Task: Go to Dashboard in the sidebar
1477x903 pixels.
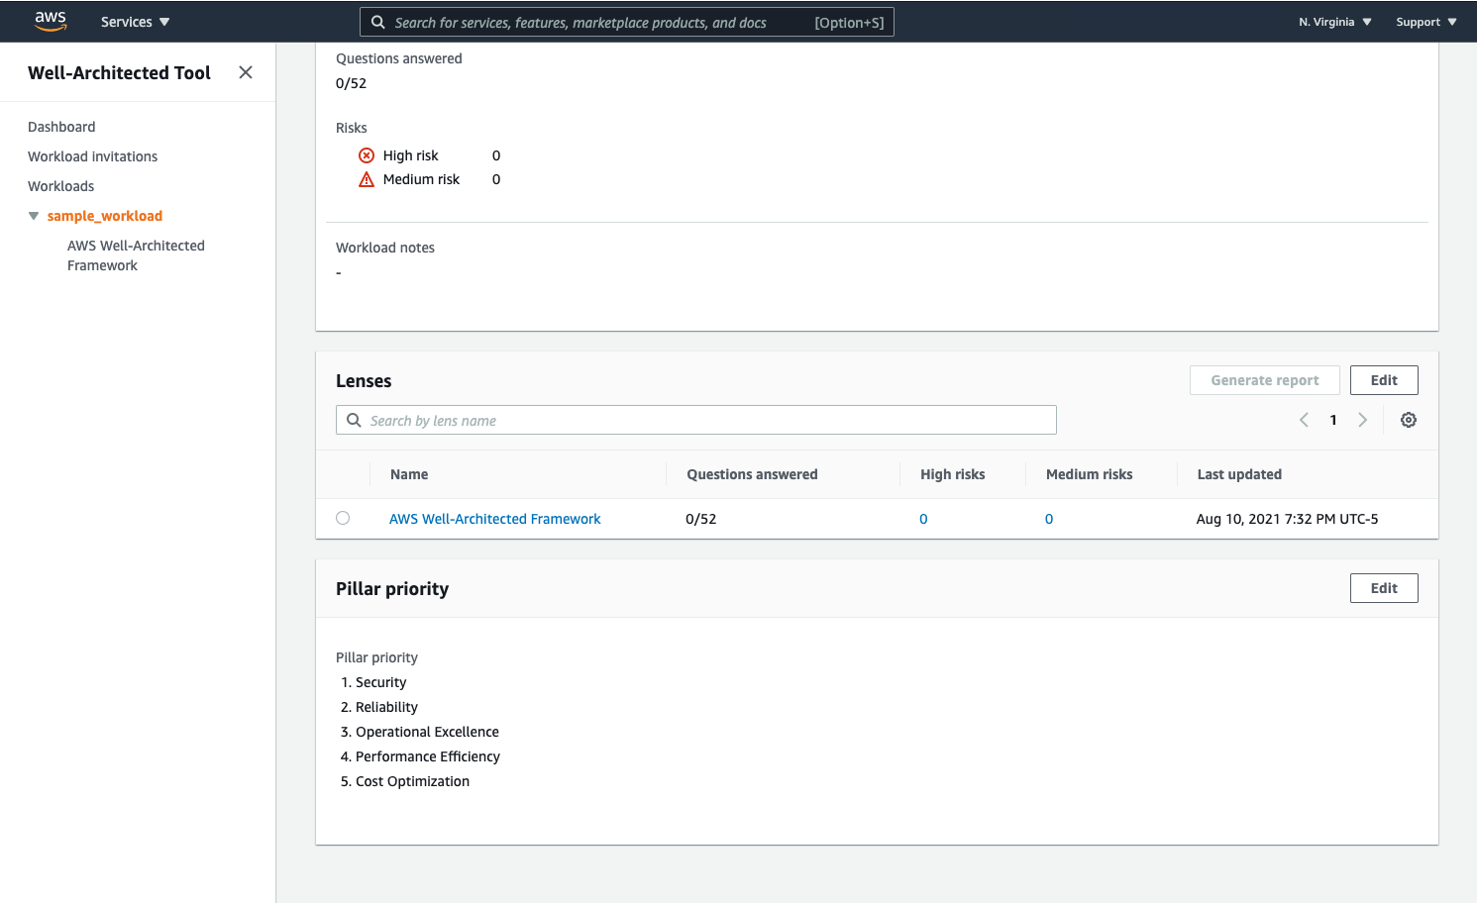Action: click(x=61, y=127)
